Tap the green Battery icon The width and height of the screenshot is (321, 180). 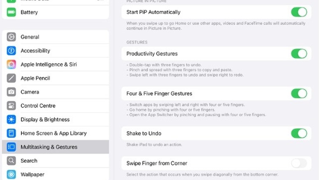point(12,12)
